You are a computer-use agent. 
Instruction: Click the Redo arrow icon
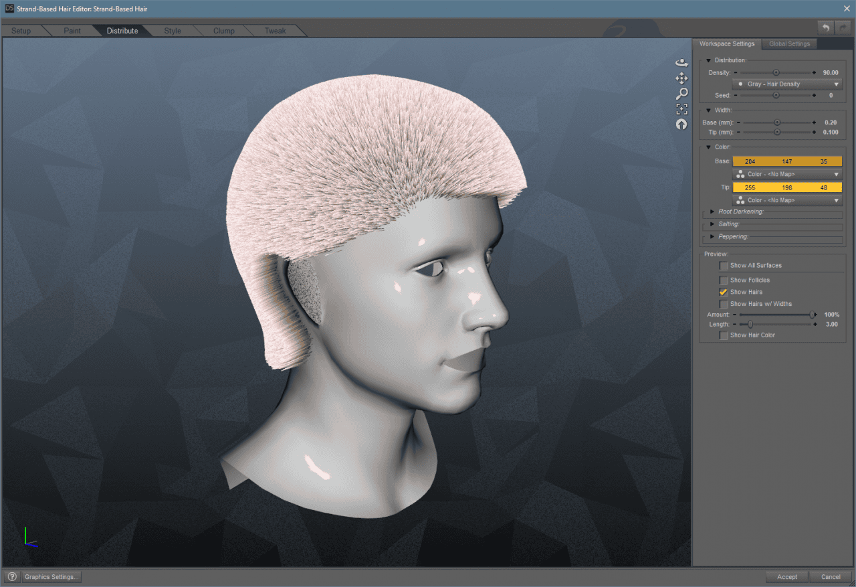coord(841,27)
